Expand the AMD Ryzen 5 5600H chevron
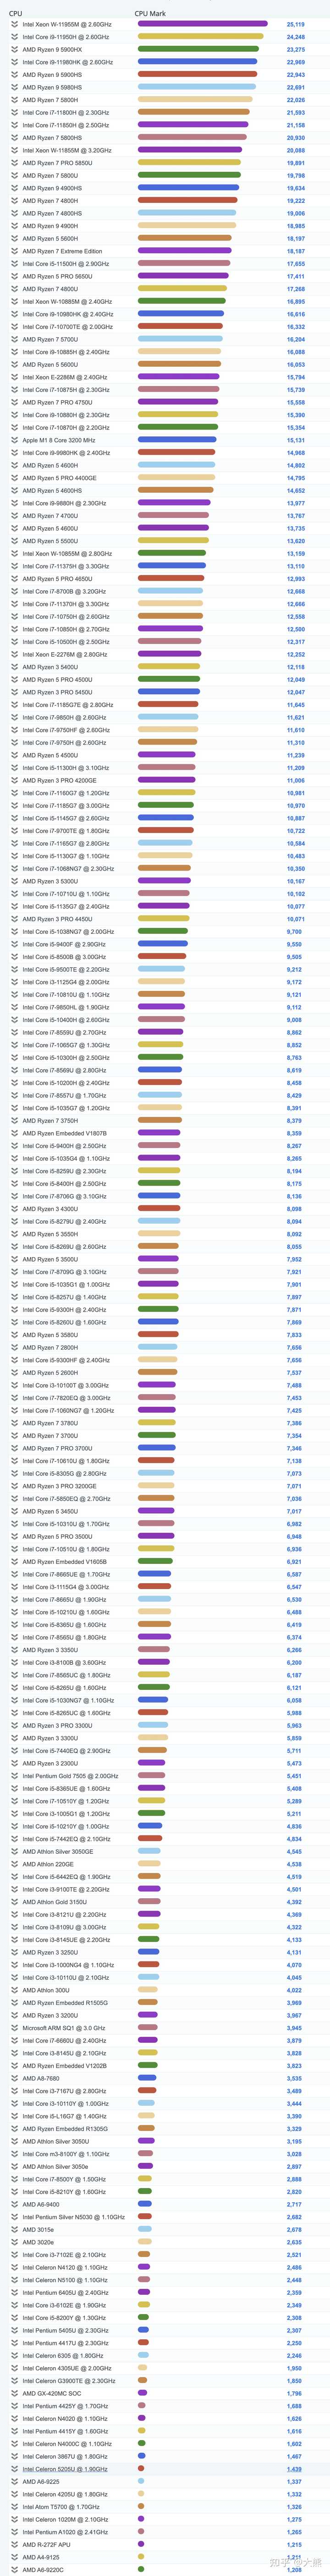This screenshot has width=330, height=2576. click(x=14, y=238)
